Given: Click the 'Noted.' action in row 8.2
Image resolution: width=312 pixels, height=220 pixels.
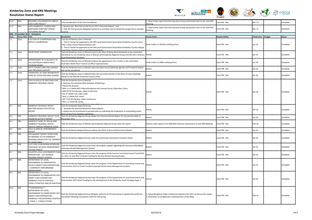Looking at the screenshot, I should [149, 117].
